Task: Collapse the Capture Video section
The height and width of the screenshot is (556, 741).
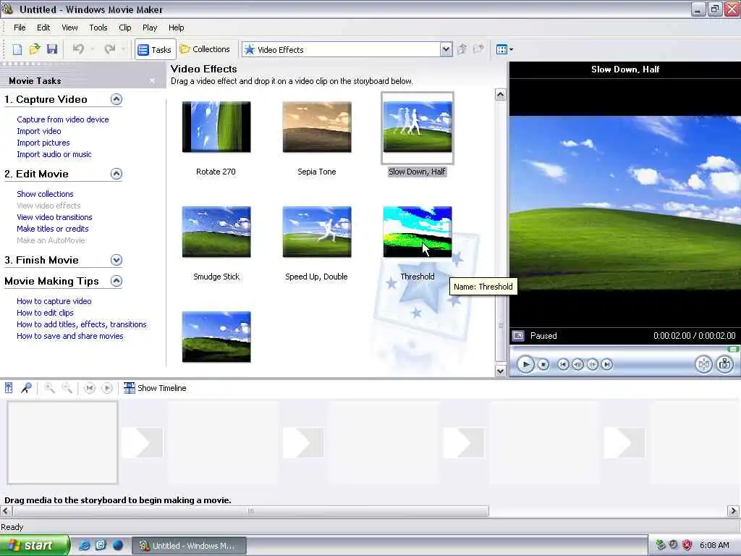Action: (117, 99)
